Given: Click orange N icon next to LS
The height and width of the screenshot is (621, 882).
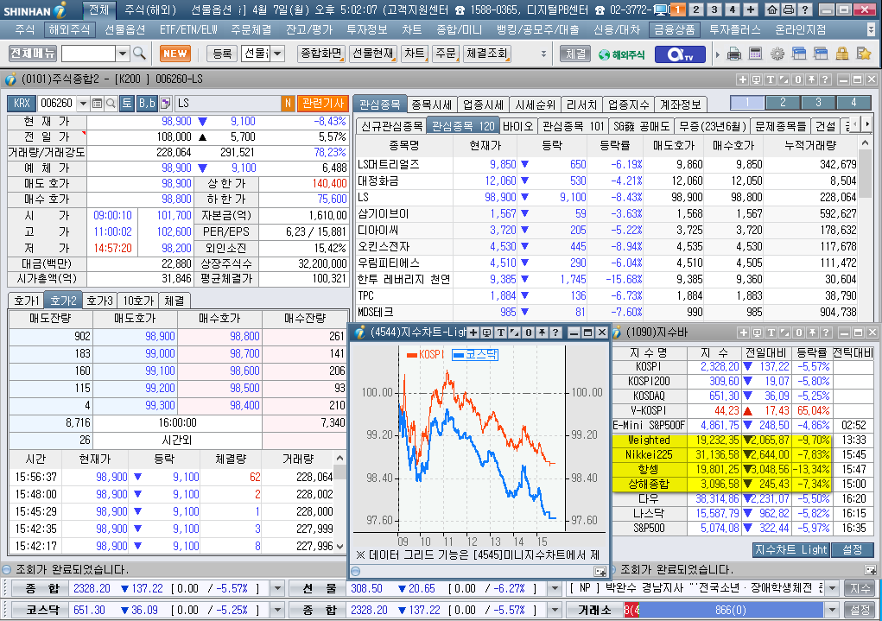Looking at the screenshot, I should click(288, 104).
